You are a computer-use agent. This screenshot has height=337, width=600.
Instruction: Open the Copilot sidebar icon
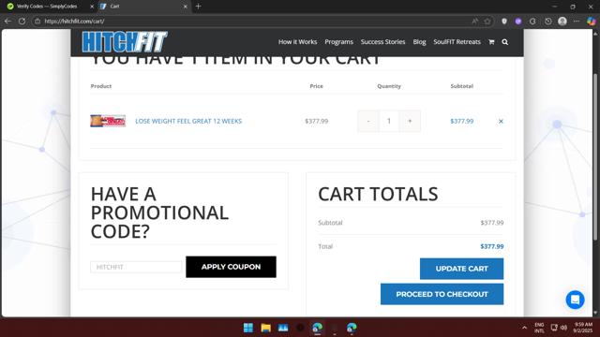pos(592,22)
